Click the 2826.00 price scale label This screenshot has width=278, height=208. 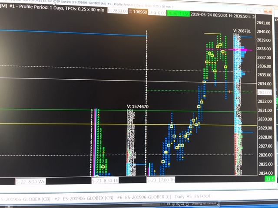265,155
